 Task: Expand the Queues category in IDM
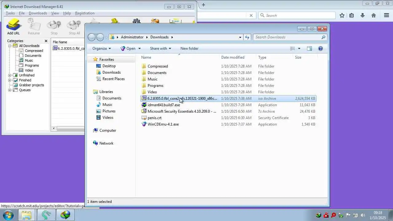click(10, 90)
